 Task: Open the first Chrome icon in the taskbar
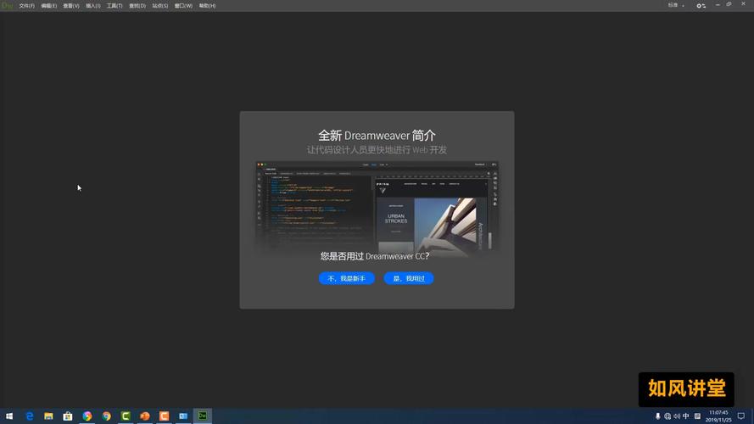click(x=87, y=416)
